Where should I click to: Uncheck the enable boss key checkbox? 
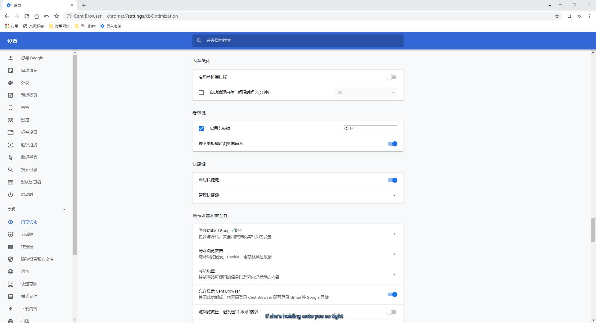click(x=201, y=129)
